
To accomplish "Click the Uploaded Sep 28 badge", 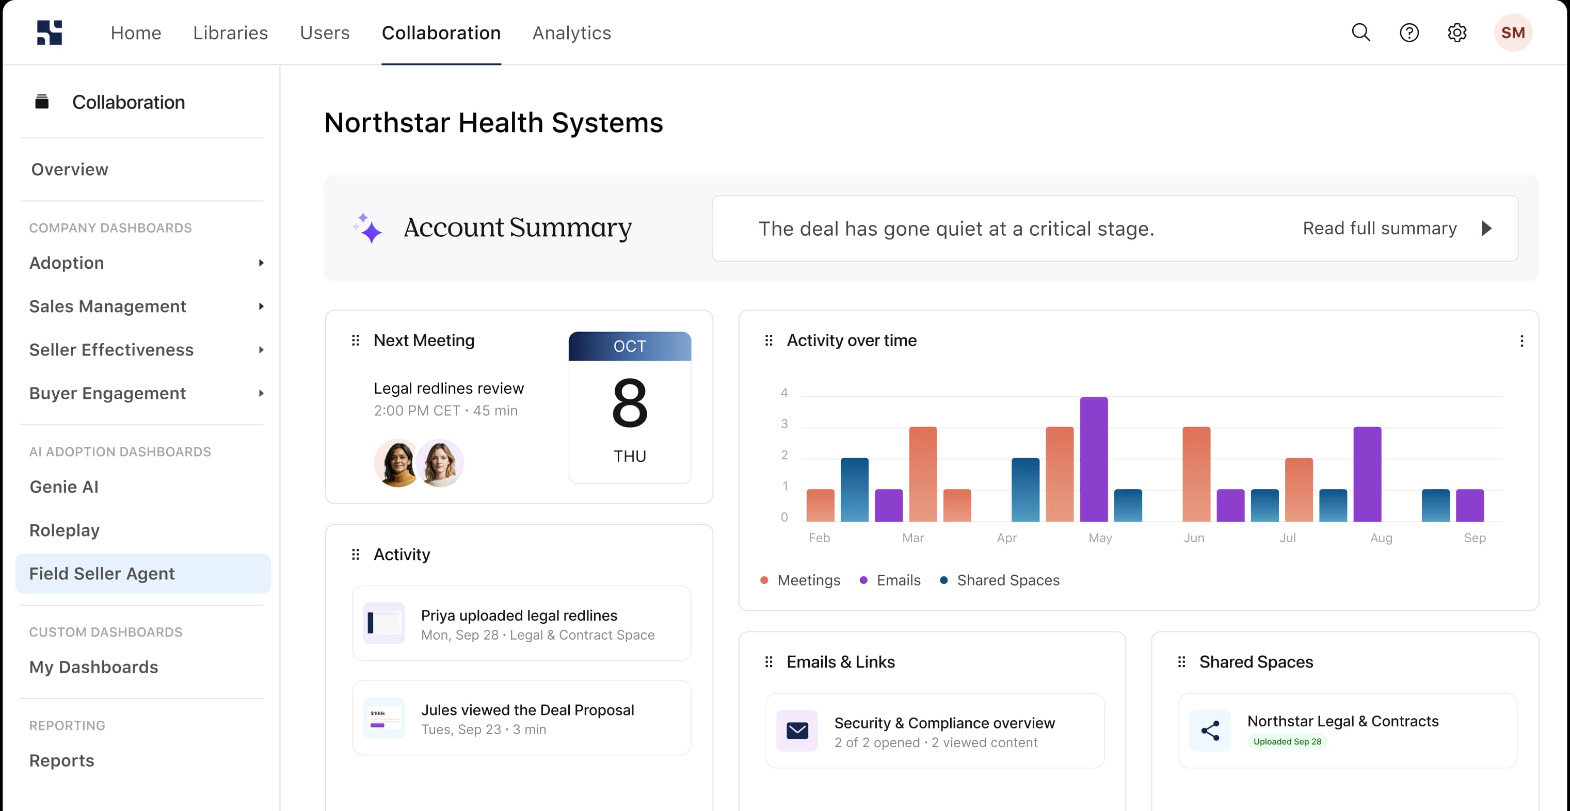I will click(1287, 741).
